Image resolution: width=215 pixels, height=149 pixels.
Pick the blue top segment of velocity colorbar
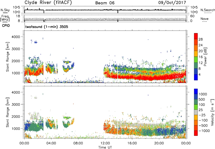click(x=196, y=91)
